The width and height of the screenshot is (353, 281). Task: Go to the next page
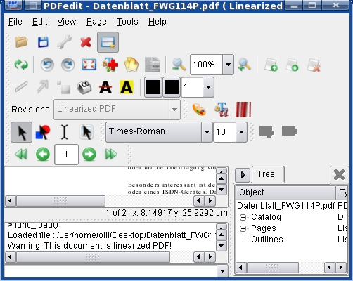click(x=89, y=155)
